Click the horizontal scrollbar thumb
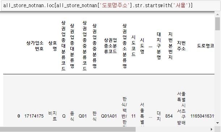221x132 pixels. pos(68,129)
